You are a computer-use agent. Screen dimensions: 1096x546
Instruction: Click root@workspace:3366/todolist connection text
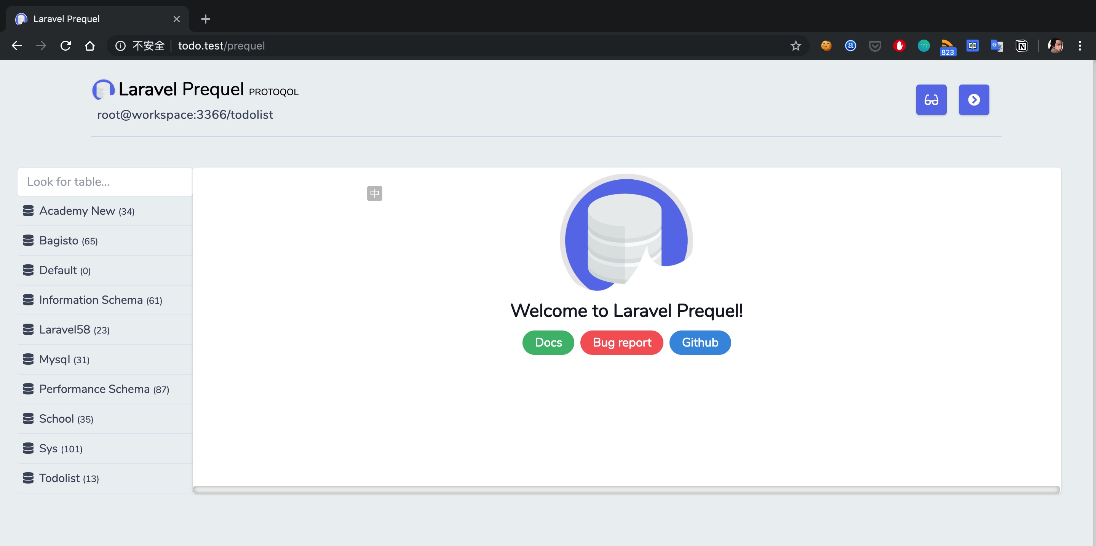click(185, 115)
